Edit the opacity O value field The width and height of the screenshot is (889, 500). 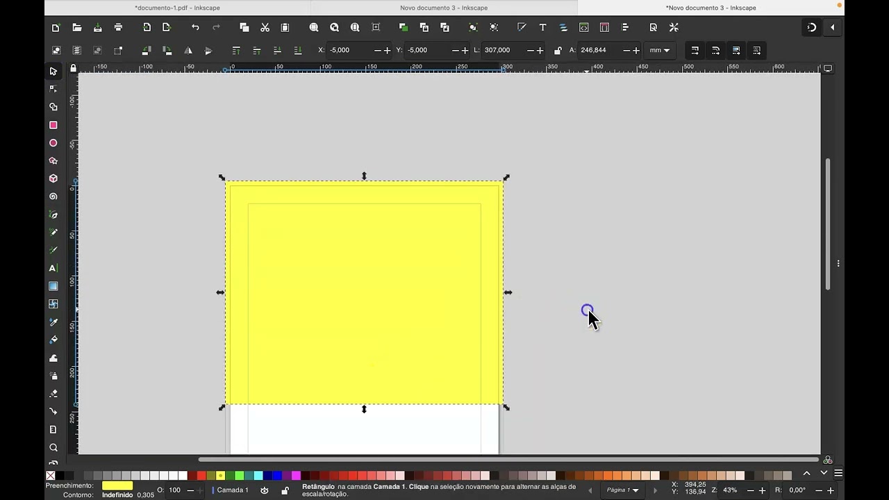tap(175, 490)
